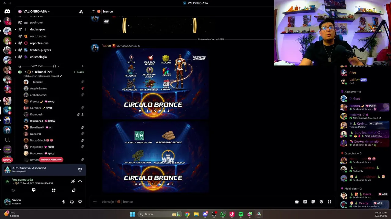Click the invite members icon beside server name
This screenshot has width=391, height=219.
(81, 12)
